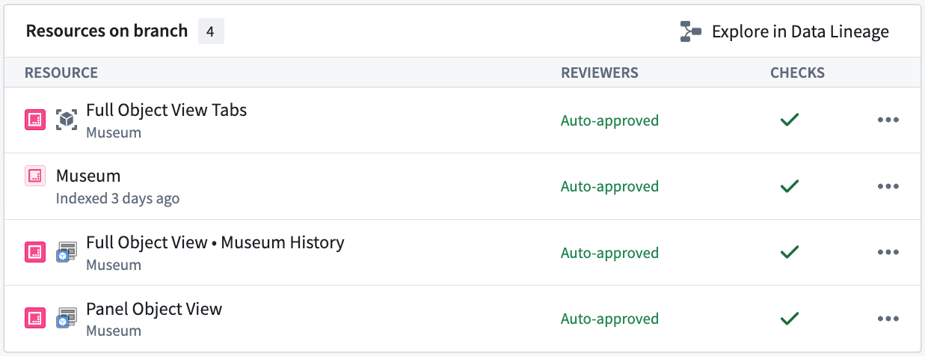Open more options for Full Object View Tabs
The width and height of the screenshot is (925, 356).
coord(888,120)
